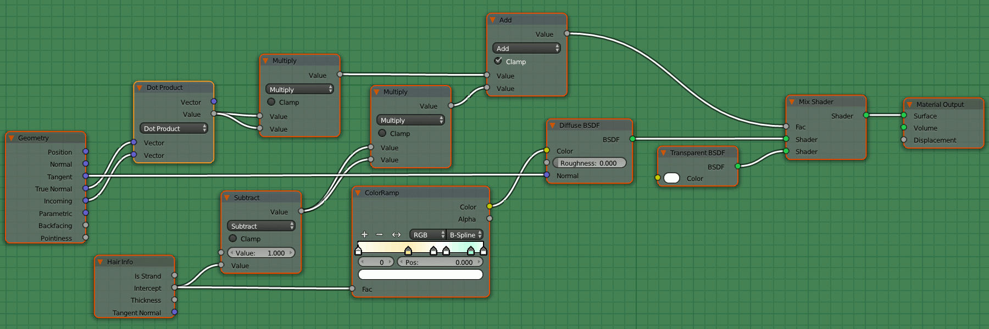Open the Dot Product operation dropdown
The height and width of the screenshot is (329, 989).
point(174,128)
